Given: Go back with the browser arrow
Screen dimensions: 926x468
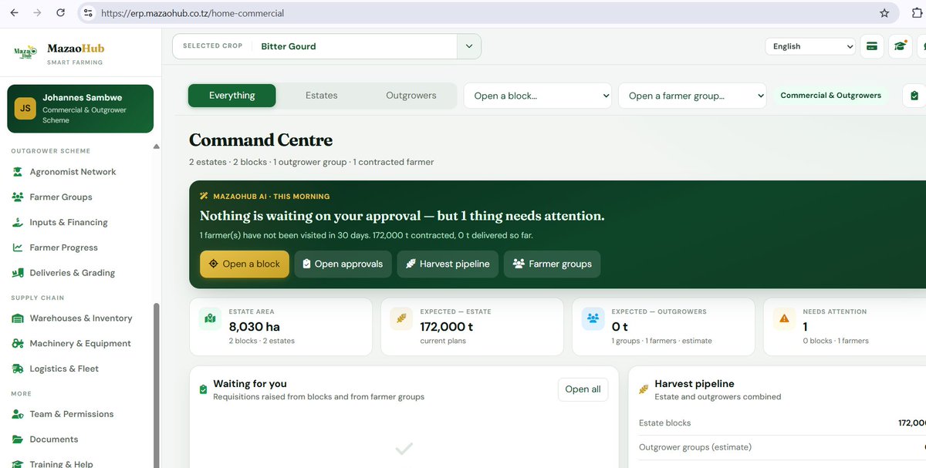Looking at the screenshot, I should coord(14,13).
